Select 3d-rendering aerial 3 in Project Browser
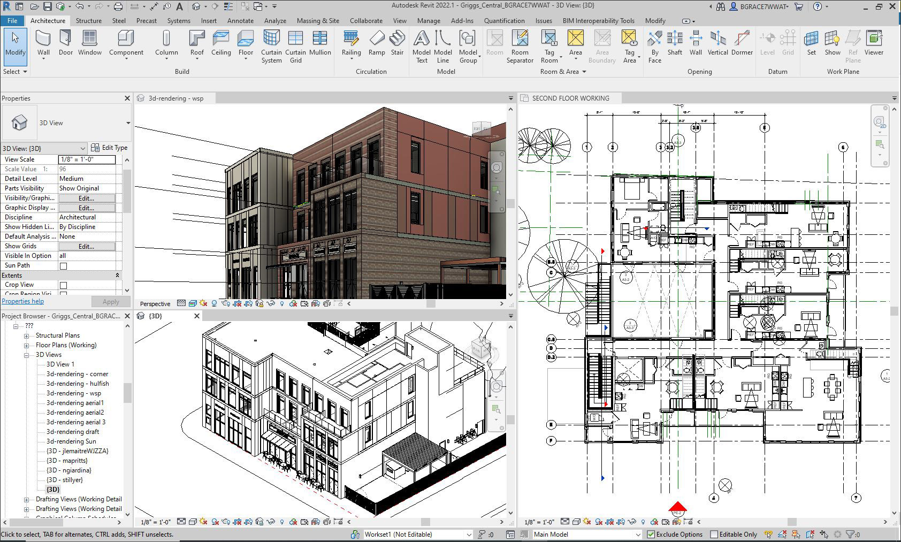 coord(76,422)
